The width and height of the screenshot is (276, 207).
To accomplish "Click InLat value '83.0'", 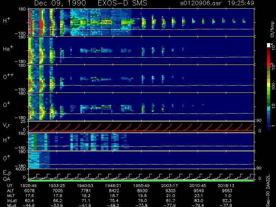I will click(199, 200).
